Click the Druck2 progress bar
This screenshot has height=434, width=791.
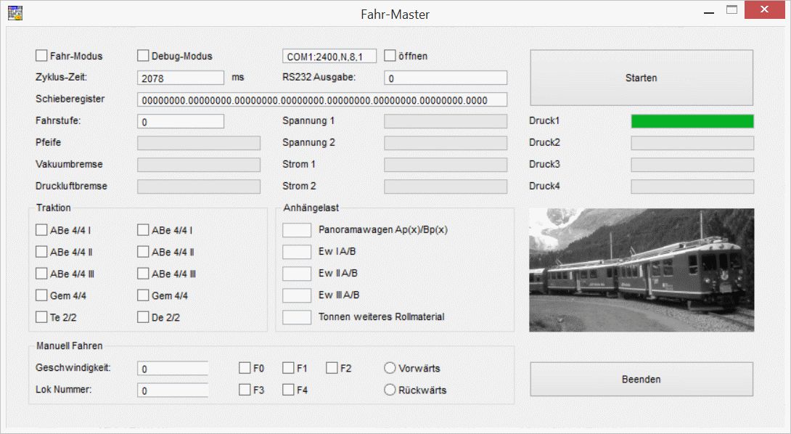pos(692,143)
